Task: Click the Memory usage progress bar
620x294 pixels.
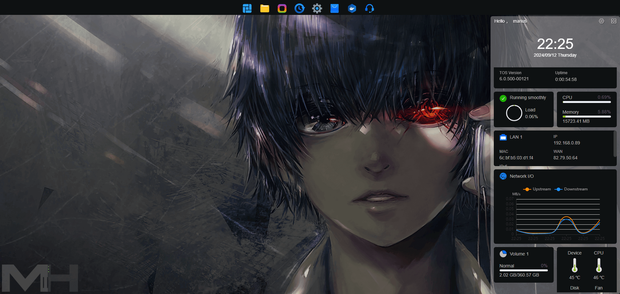Action: click(x=587, y=117)
